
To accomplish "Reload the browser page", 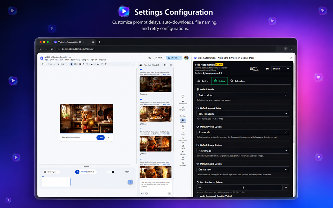I will (52, 49).
